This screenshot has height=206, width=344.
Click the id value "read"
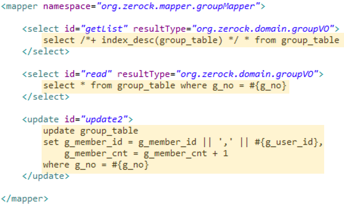(96, 74)
